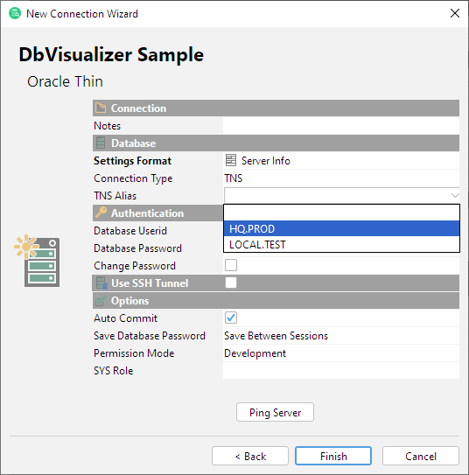Uncheck the Auto Commit checkbox
Viewport: 469px width, 475px height.
tap(231, 318)
